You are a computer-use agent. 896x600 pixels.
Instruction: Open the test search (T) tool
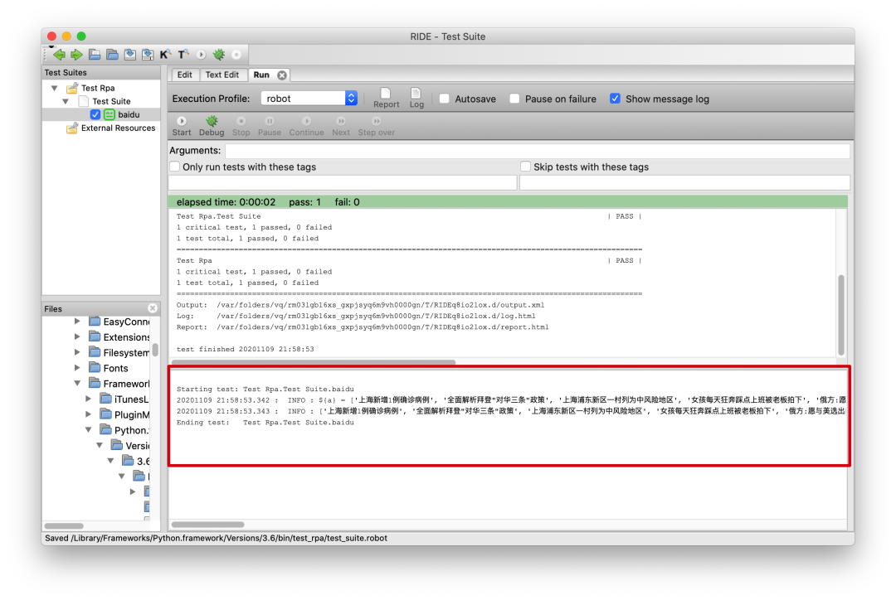click(183, 55)
